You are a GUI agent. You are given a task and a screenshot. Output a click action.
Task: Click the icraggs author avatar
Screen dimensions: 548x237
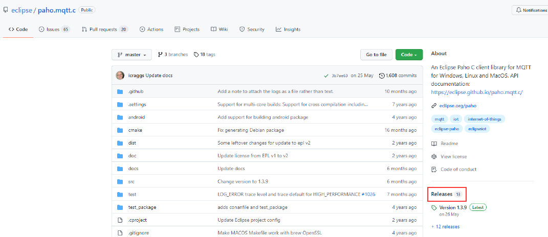(x=120, y=76)
